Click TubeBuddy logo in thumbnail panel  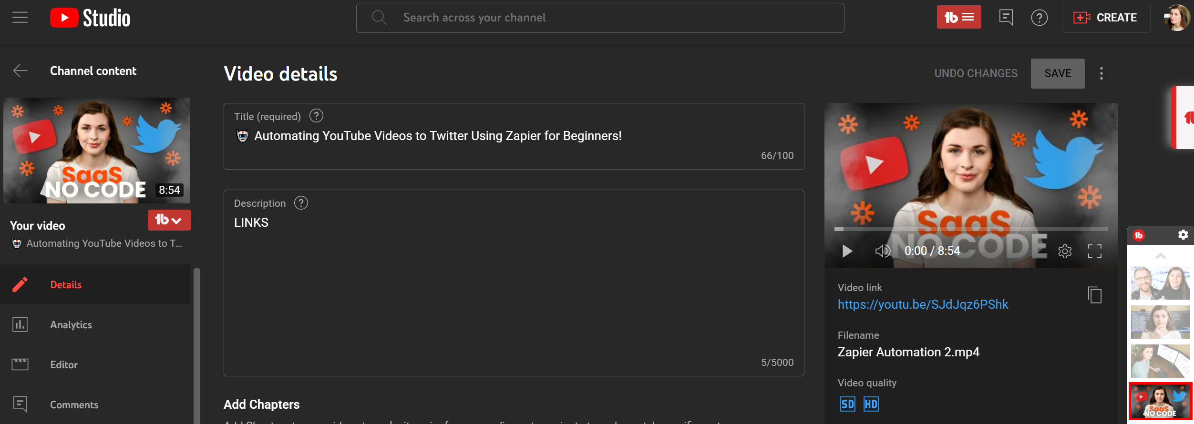coord(1139,235)
